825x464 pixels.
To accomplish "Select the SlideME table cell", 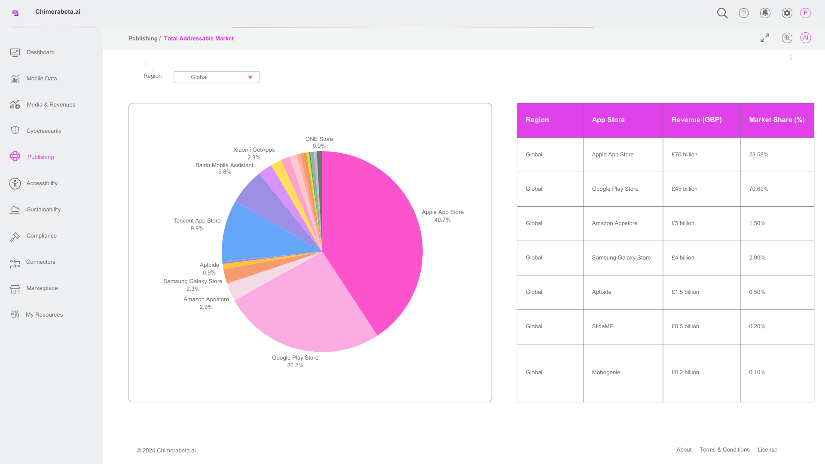I will [623, 327].
